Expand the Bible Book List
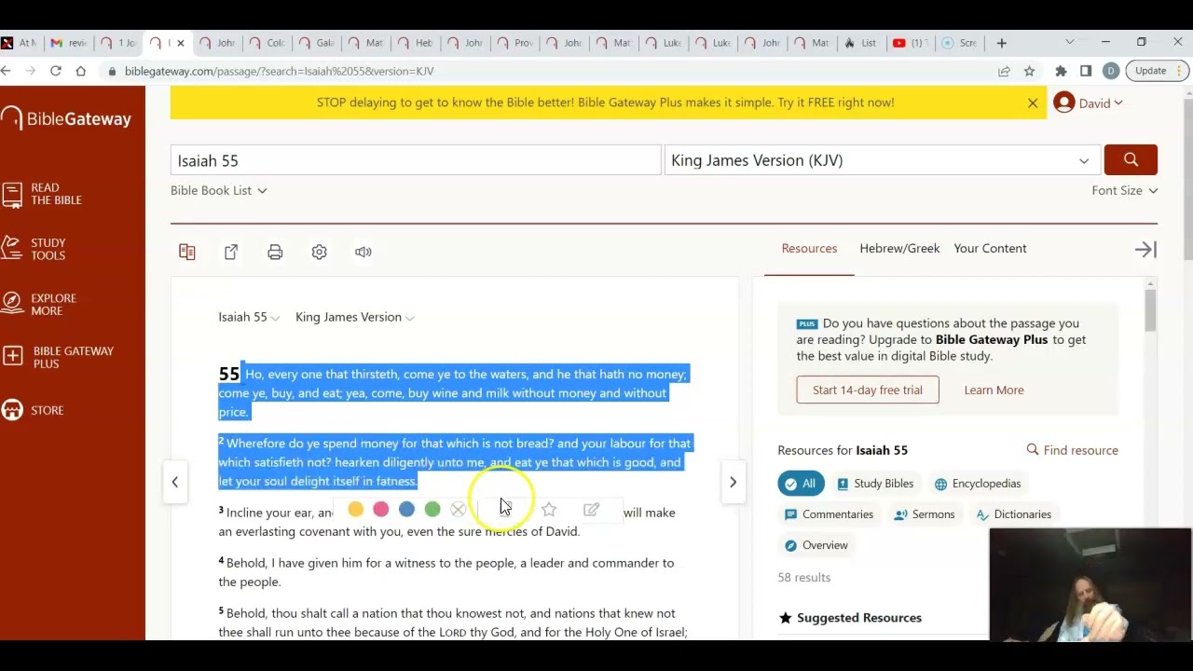The width and height of the screenshot is (1193, 671). [218, 190]
